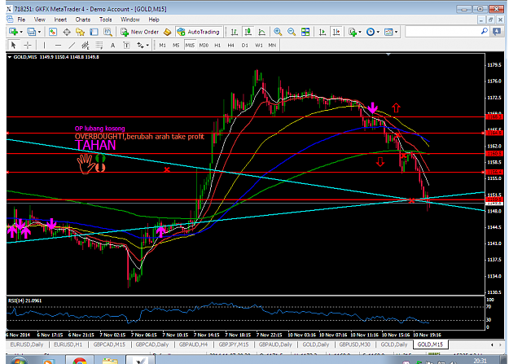509x364 pixels.
Task: Toggle chart auto scroll
Action: coord(323,32)
